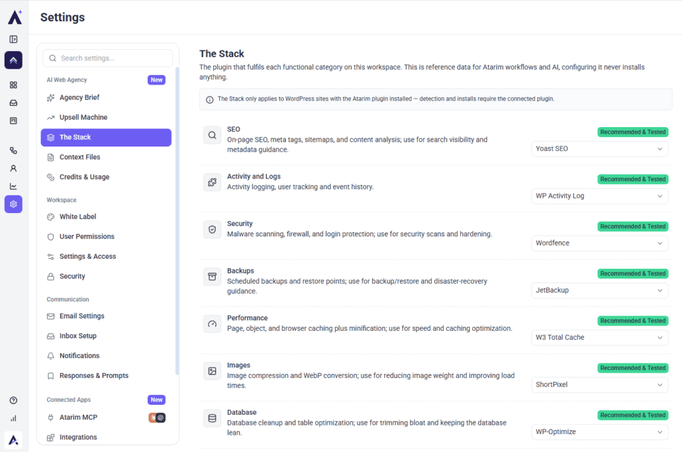This screenshot has width=682, height=452.
Task: Click the Security shield category icon
Action: pos(212,230)
